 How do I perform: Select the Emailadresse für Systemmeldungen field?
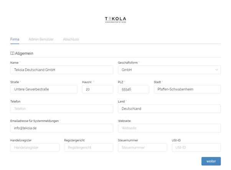coord(62,128)
